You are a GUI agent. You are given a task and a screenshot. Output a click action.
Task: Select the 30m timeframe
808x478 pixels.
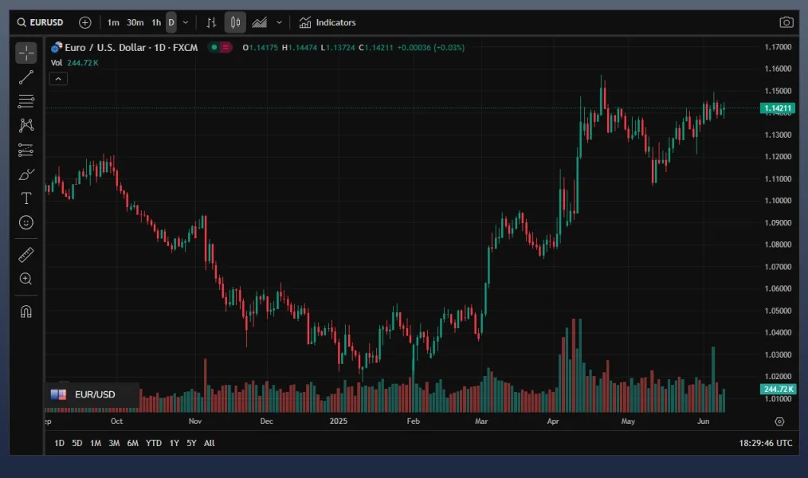point(135,22)
